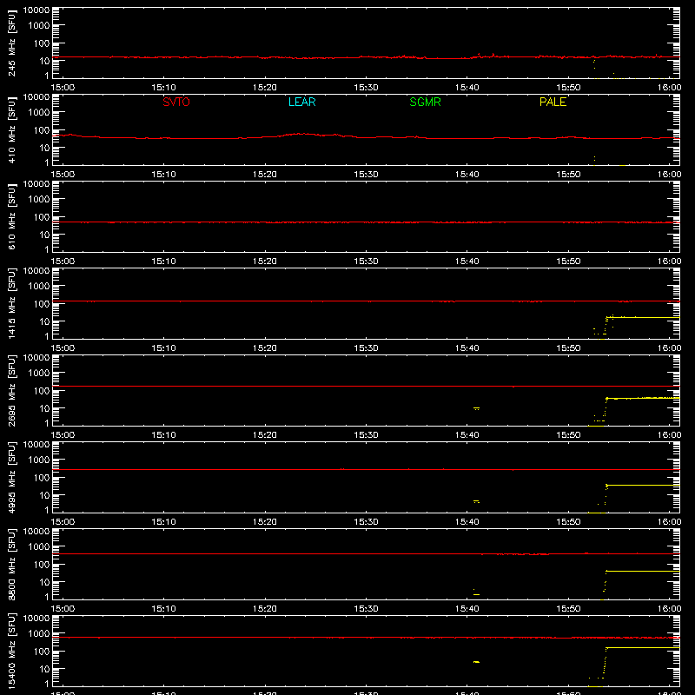Click the 1000 tick value on 410 MHz panel
The width and height of the screenshot is (695, 695).
pos(39,112)
